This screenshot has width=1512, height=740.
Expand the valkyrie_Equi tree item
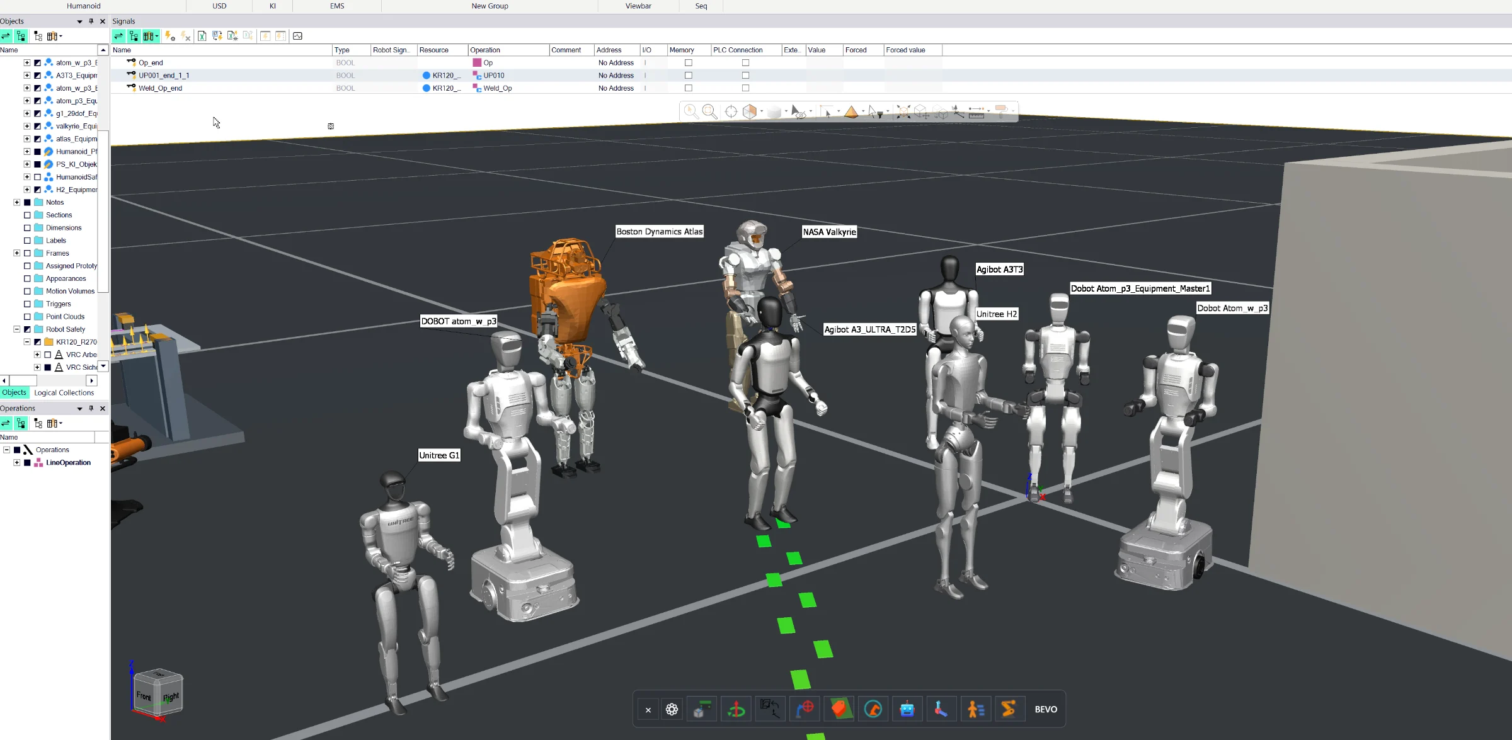click(27, 126)
